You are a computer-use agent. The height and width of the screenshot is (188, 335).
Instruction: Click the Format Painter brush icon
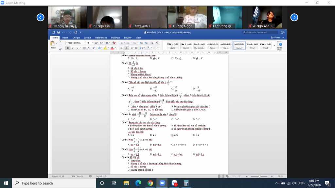pos(60,49)
